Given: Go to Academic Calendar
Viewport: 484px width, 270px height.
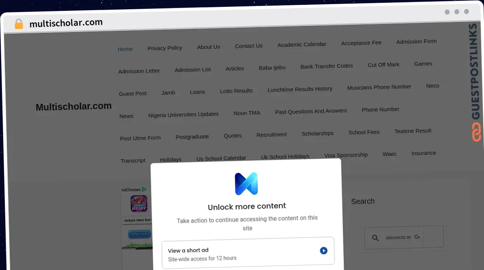Looking at the screenshot, I should [302, 44].
